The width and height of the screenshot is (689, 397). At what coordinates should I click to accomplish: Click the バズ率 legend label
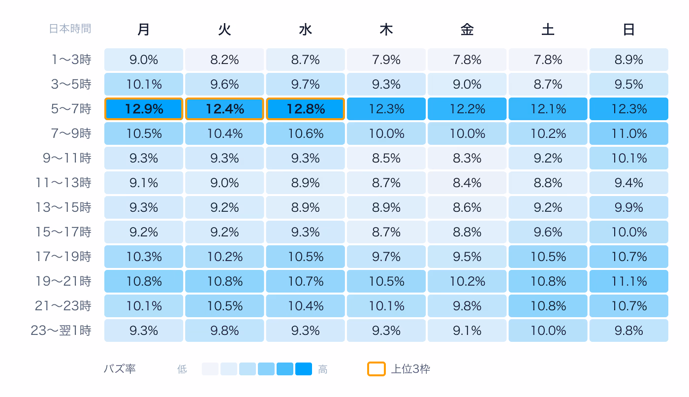click(120, 369)
